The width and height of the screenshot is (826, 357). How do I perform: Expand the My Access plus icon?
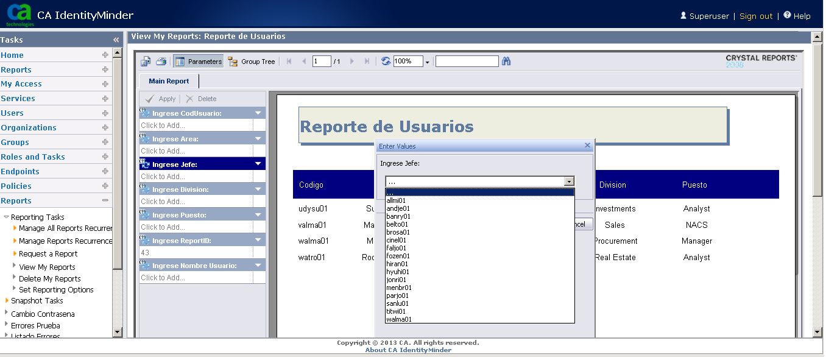coord(105,84)
